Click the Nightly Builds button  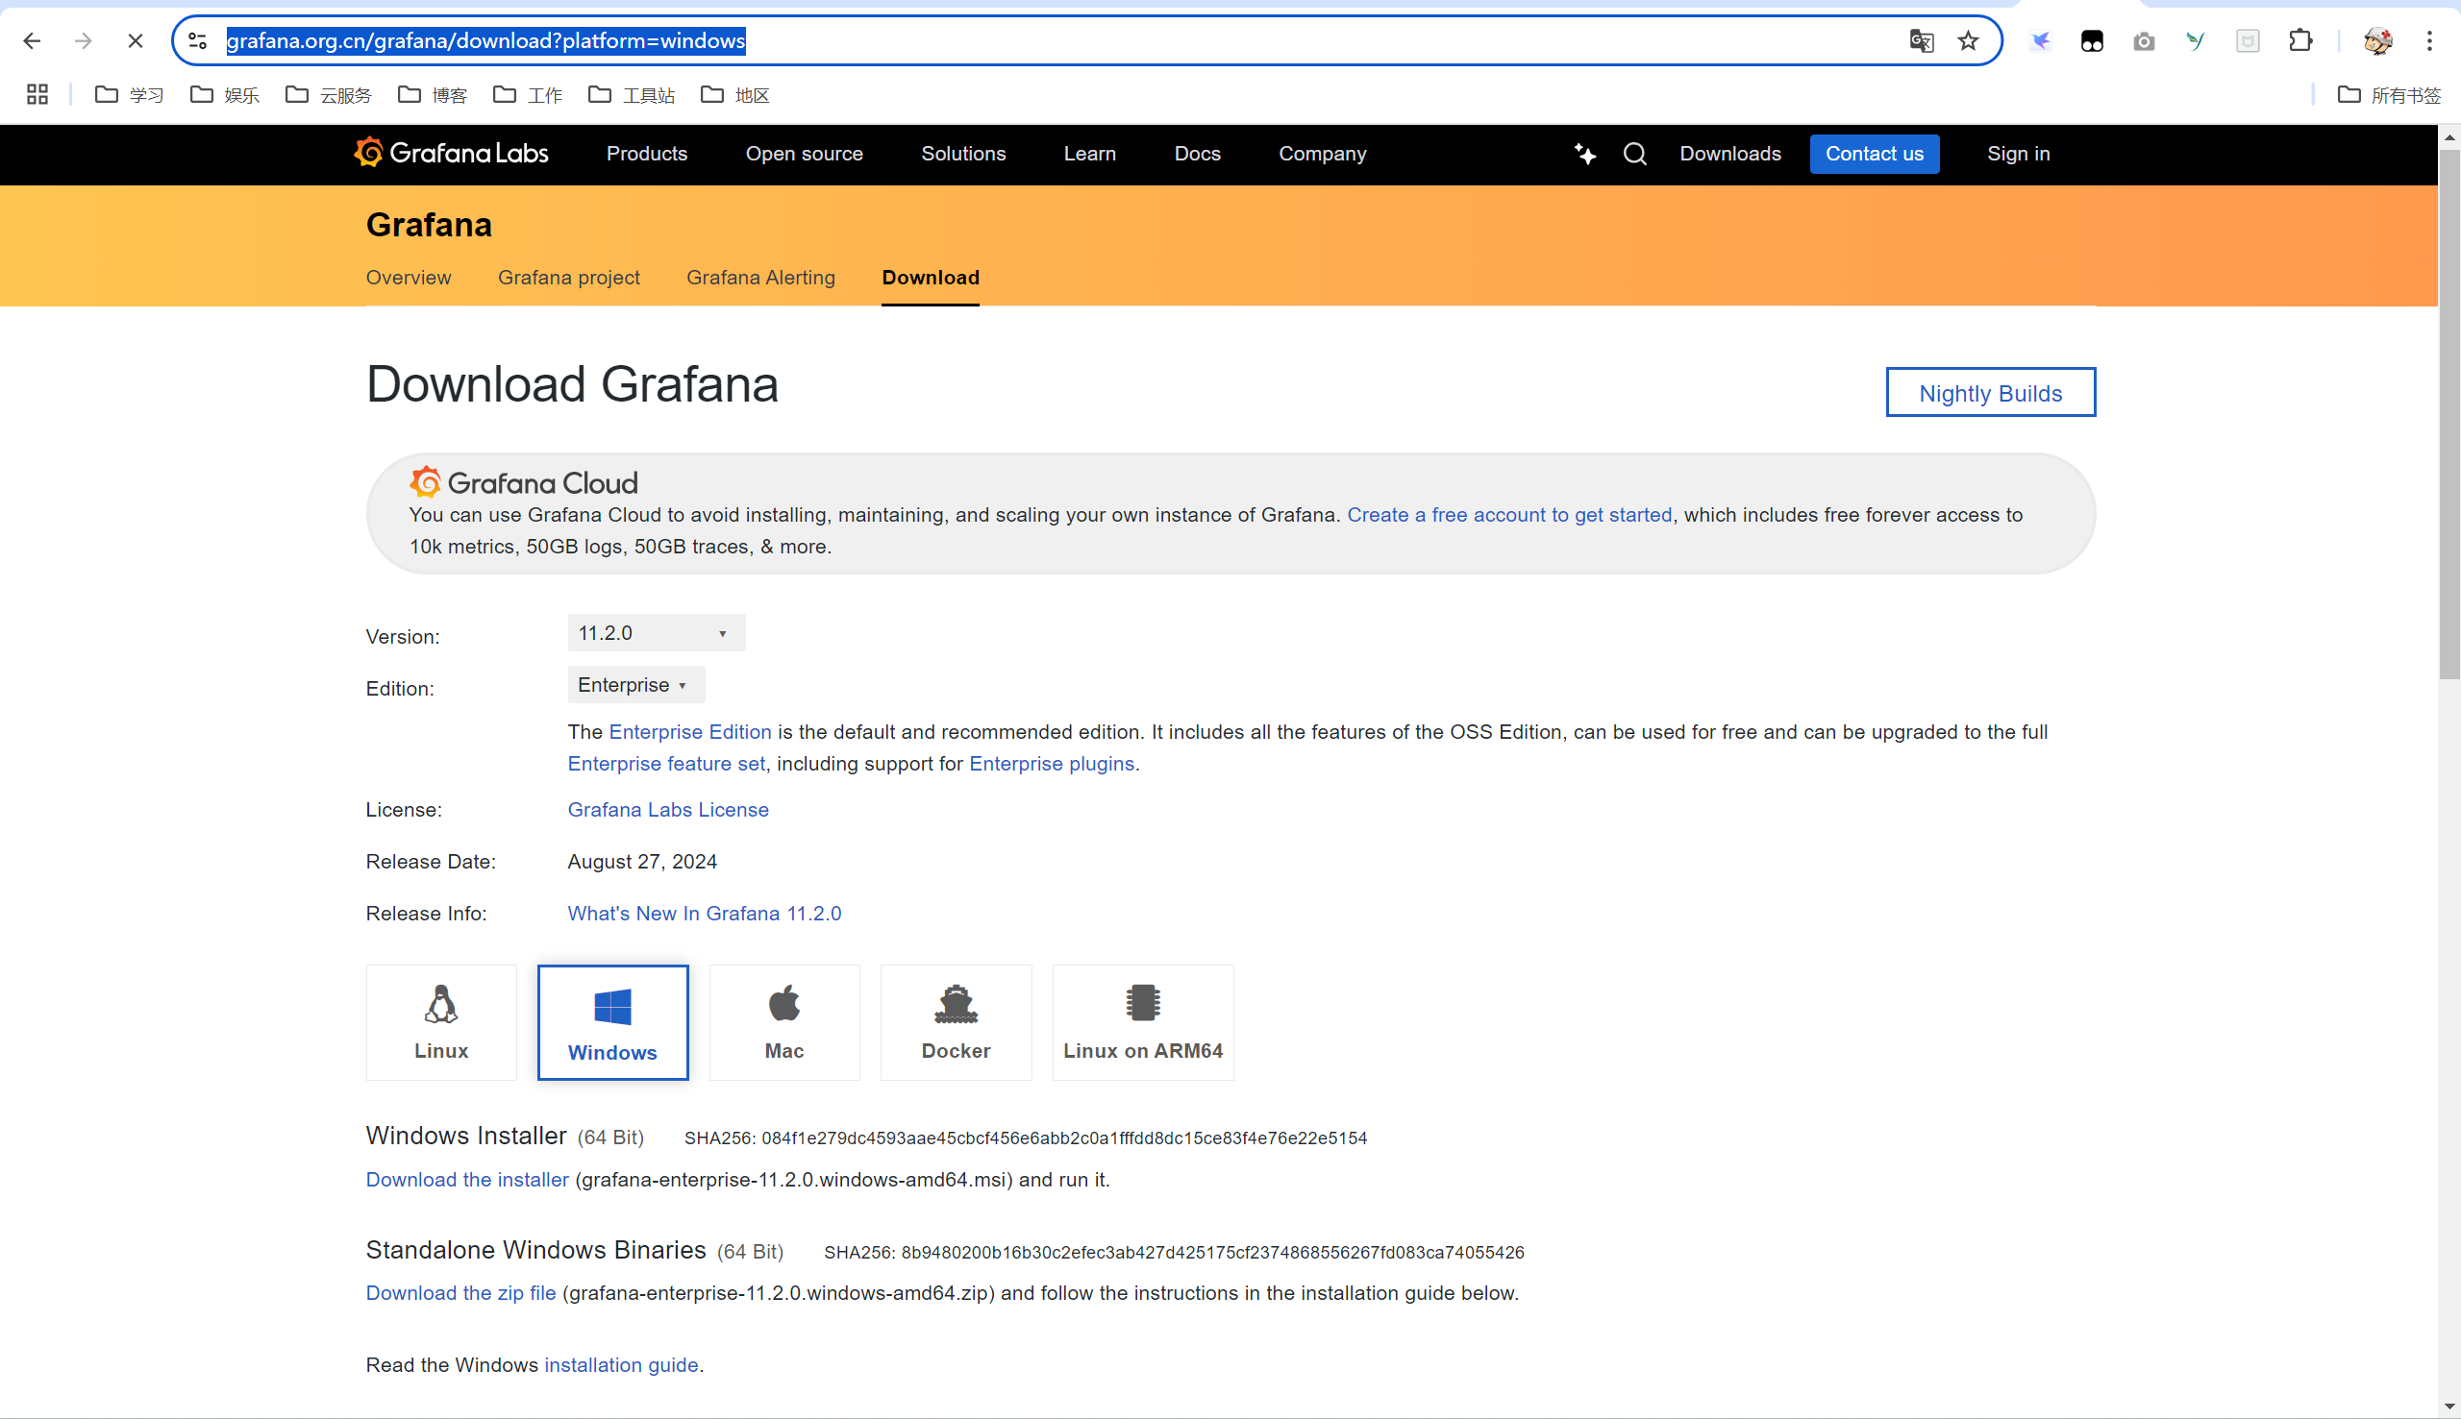(1989, 393)
